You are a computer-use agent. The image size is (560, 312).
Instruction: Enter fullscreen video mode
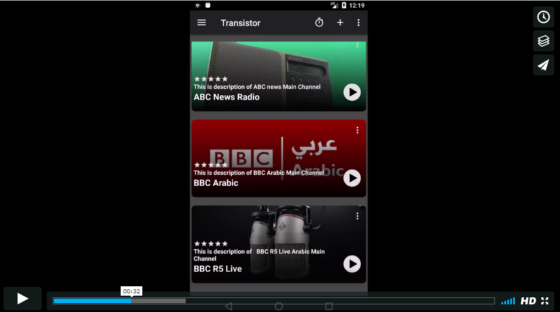coord(545,301)
